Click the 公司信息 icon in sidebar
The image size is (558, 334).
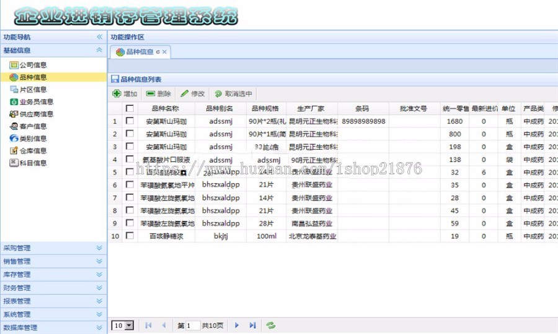[x=14, y=65]
